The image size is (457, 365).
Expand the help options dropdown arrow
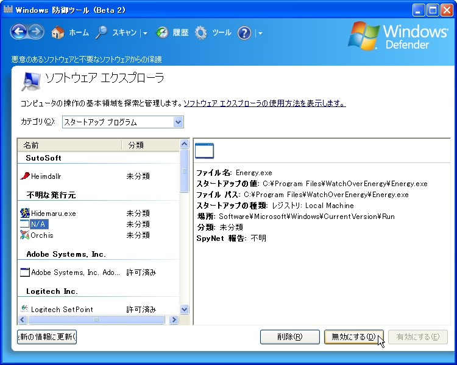[260, 33]
